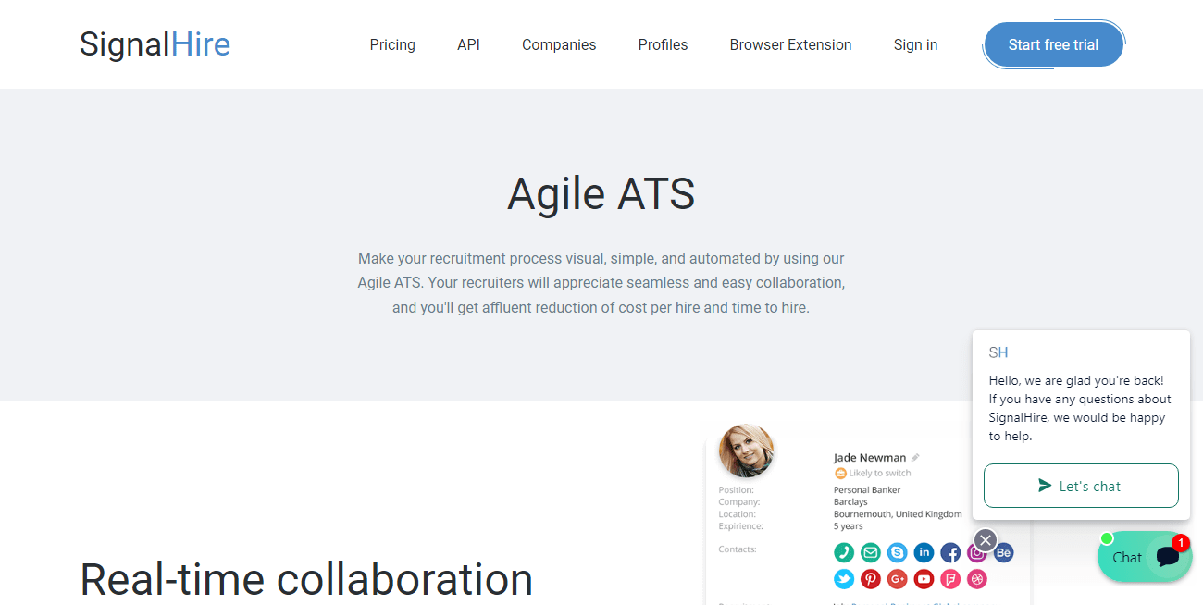
Task: Click the Start free trial button
Action: click(1053, 44)
